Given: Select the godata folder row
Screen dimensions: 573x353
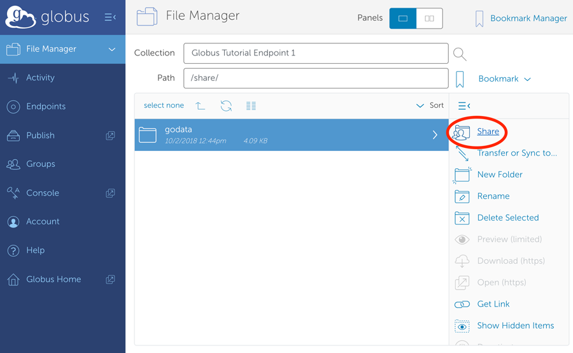Looking at the screenshot, I should point(292,134).
